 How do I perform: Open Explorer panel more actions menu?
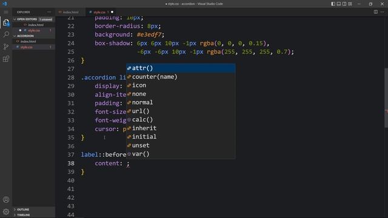coord(49,12)
